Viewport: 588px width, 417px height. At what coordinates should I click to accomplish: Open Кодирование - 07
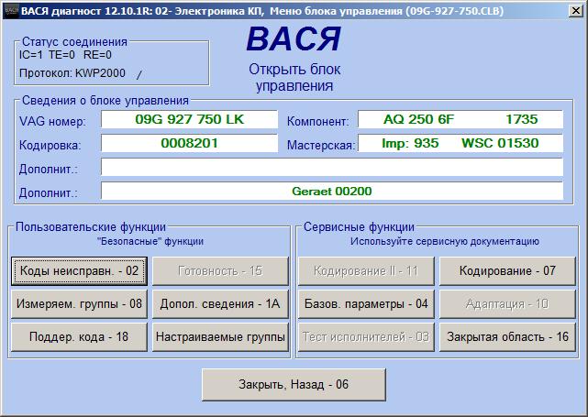pos(507,271)
